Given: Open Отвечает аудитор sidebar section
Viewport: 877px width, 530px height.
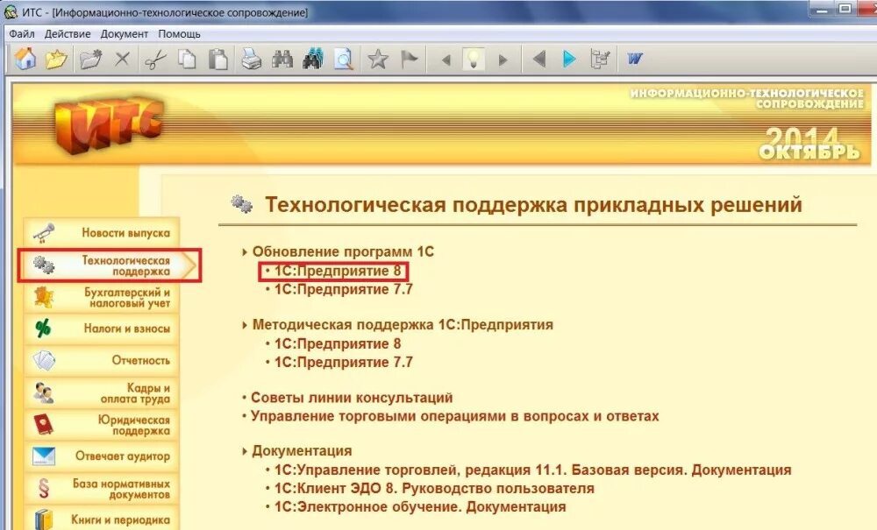Looking at the screenshot, I should click(102, 456).
